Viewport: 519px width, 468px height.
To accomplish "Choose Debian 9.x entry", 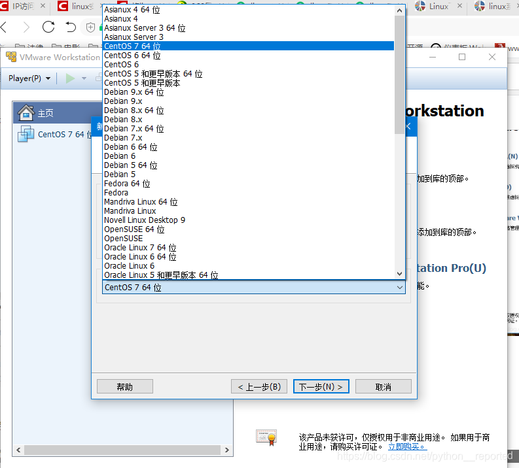I will [x=248, y=101].
